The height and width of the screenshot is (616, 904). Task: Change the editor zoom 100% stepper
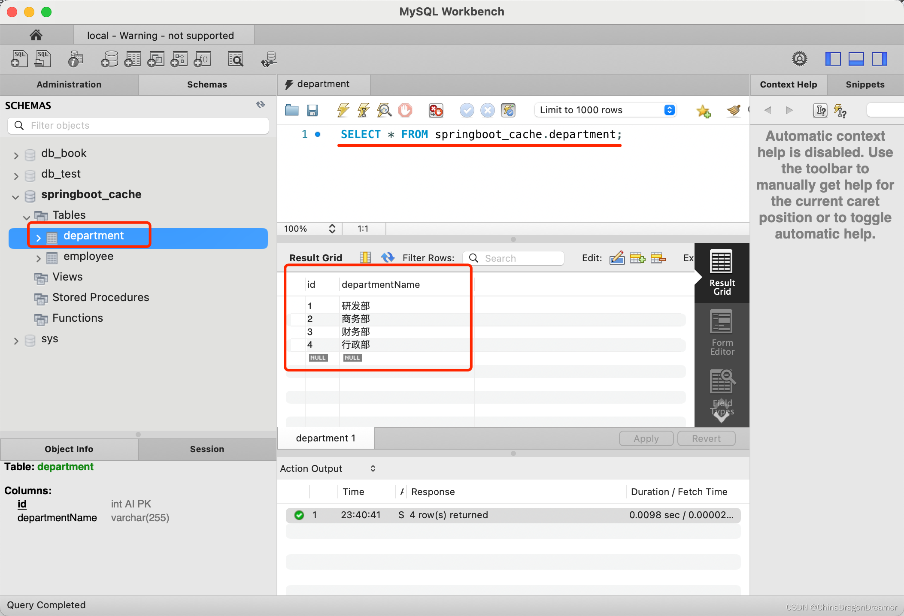(x=332, y=229)
